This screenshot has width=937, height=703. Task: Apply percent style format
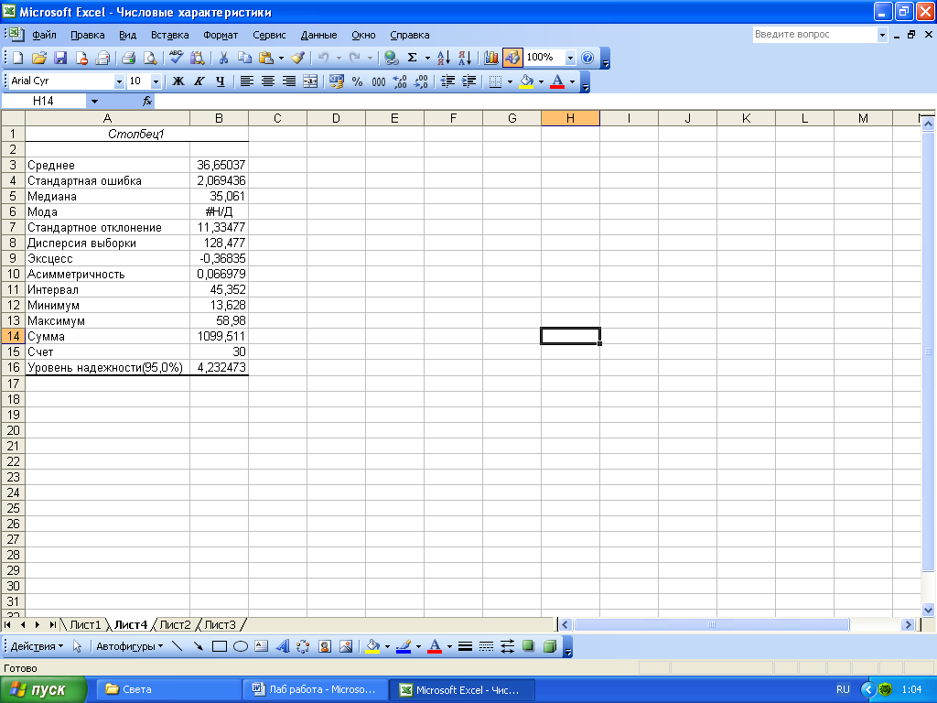pos(358,81)
